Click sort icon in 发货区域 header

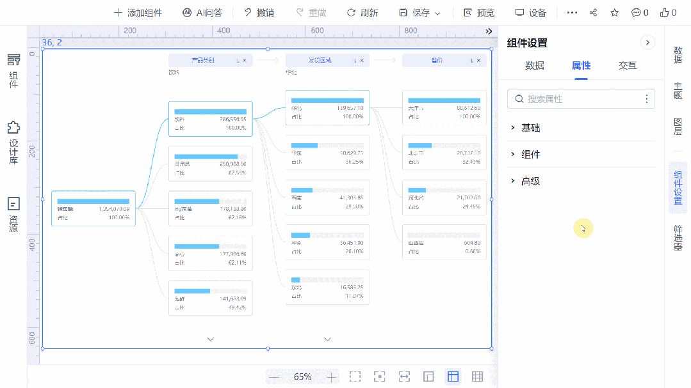354,60
